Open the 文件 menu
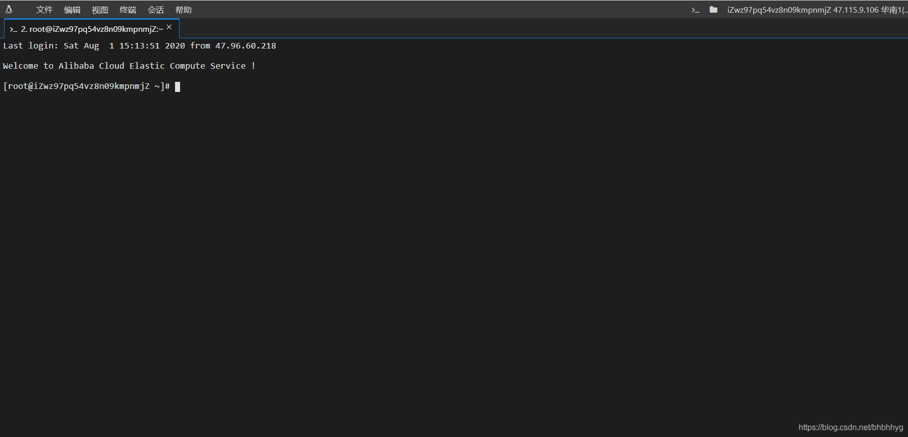Screen dimensions: 908x437 pos(45,10)
